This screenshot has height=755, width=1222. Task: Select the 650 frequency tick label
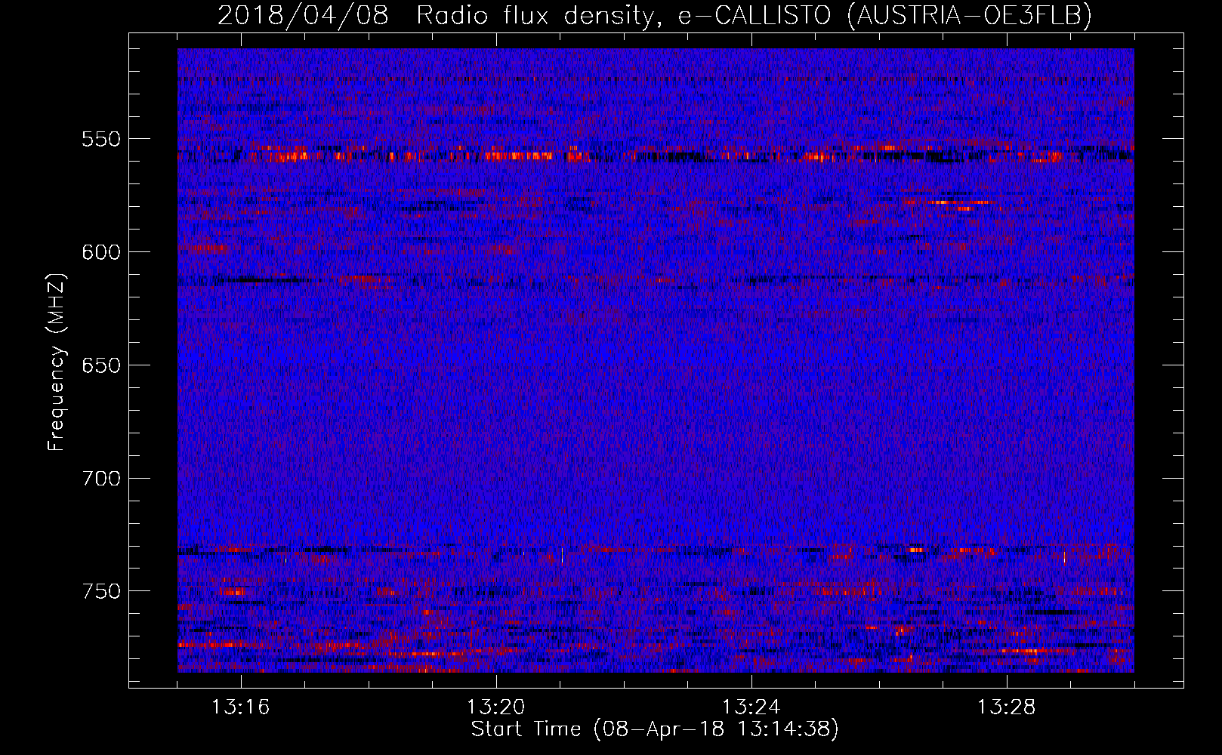101,365
